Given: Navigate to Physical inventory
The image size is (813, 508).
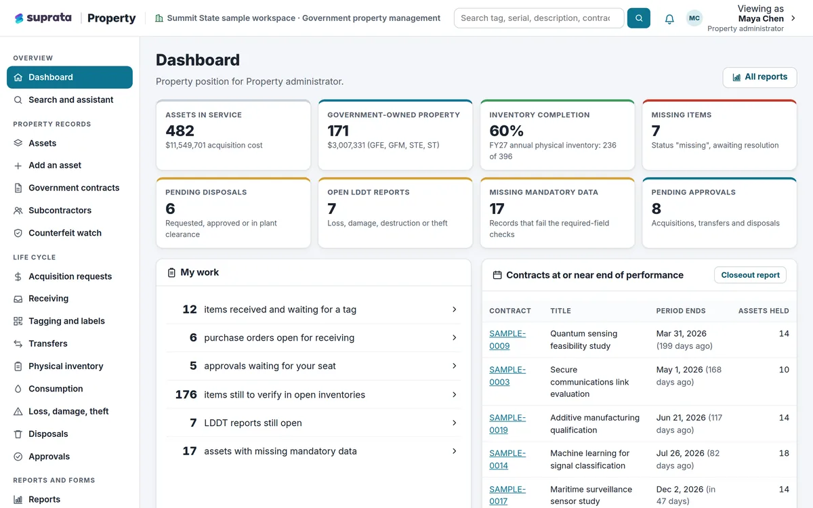Looking at the screenshot, I should point(70,366).
